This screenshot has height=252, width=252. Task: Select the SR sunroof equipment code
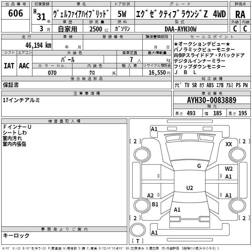coord(194,85)
